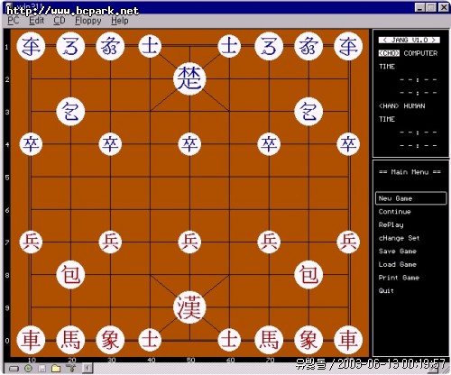
Task: Open the Floppy menu
Action: pos(88,21)
